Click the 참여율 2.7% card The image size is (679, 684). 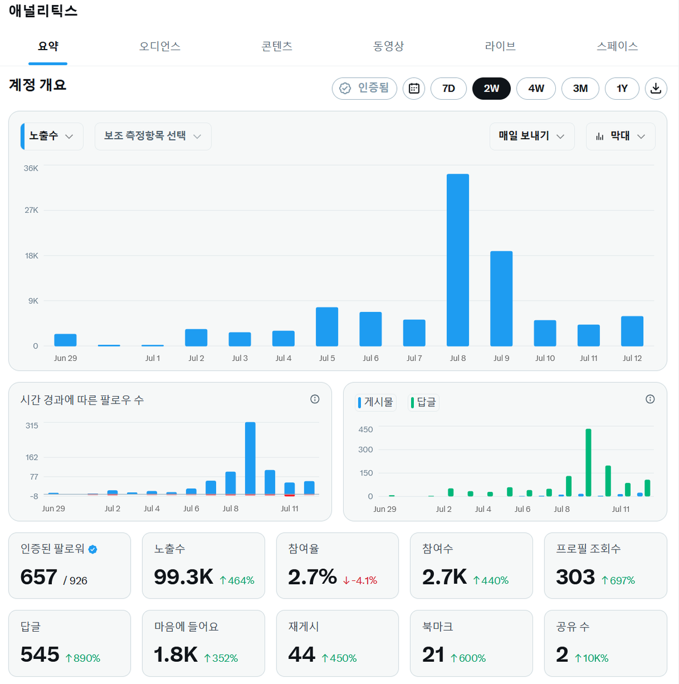(338, 565)
